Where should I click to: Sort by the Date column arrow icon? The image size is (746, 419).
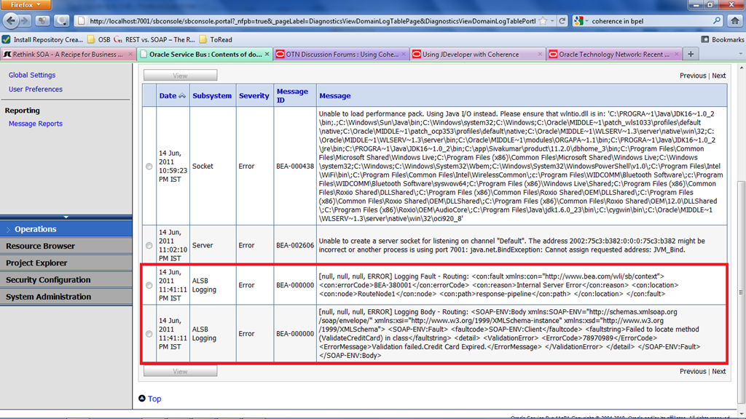click(x=182, y=96)
